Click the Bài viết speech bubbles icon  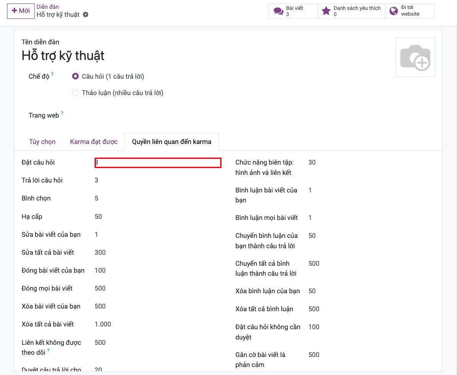(x=278, y=11)
